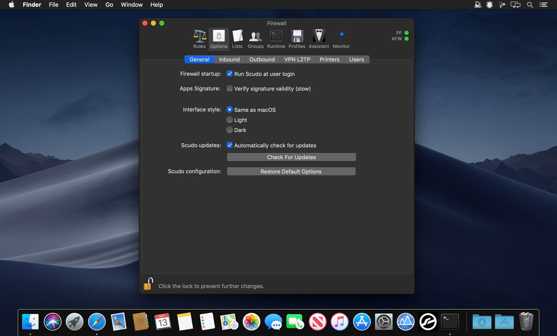Screen dimensions: 557x336
Task: Switch to the VPN L2TP tab
Action: point(297,60)
